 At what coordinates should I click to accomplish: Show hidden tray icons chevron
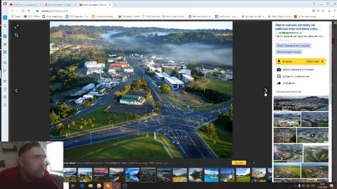(295, 186)
